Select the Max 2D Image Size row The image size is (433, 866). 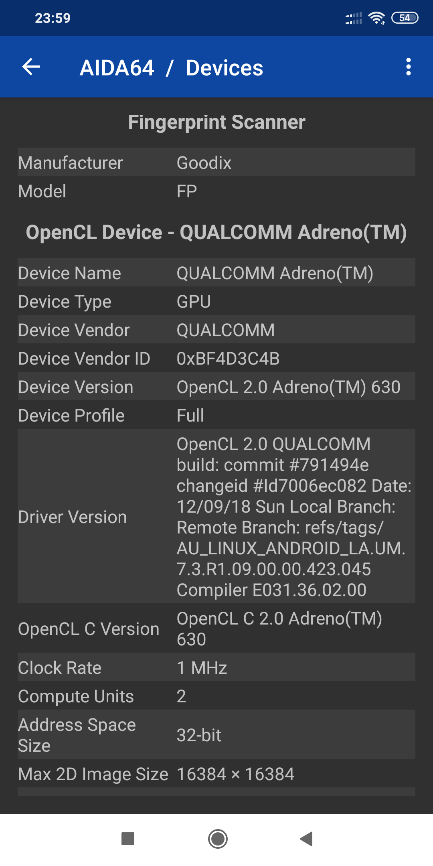coord(216,774)
